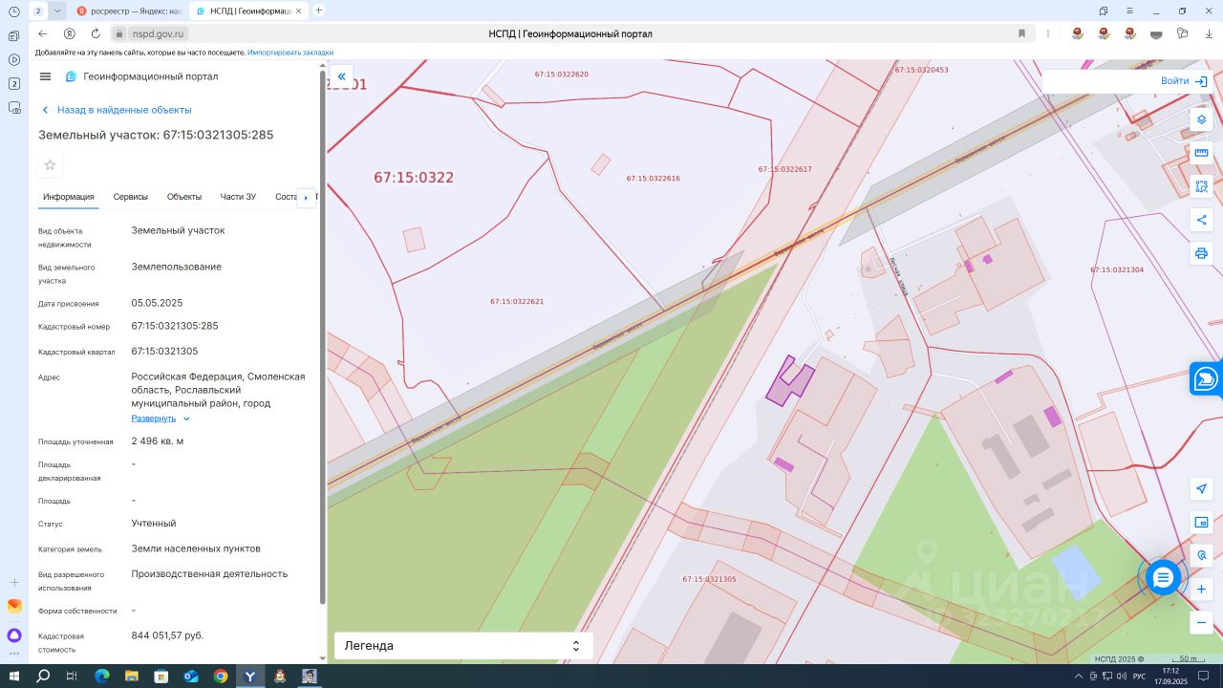Image resolution: width=1223 pixels, height=688 pixels.
Task: Switch to the росреестр Яндекс browser tab
Action: pyautogui.click(x=128, y=11)
